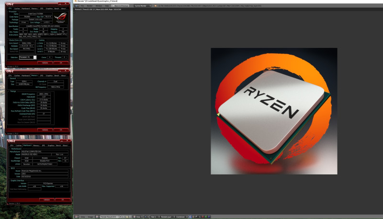This screenshot has width=383, height=219.
Task: Switch to About tab in top CPU-Z window
Action: point(64,9)
